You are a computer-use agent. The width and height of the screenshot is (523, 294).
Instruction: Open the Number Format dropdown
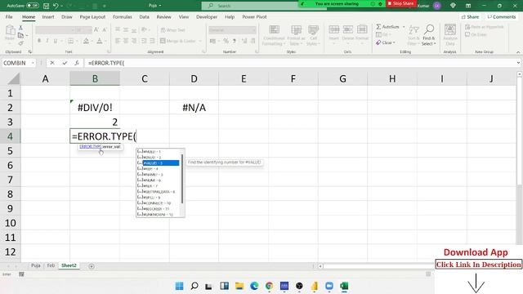(x=254, y=30)
